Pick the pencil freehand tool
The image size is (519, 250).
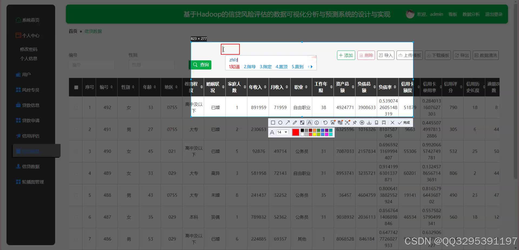pyautogui.click(x=295, y=122)
